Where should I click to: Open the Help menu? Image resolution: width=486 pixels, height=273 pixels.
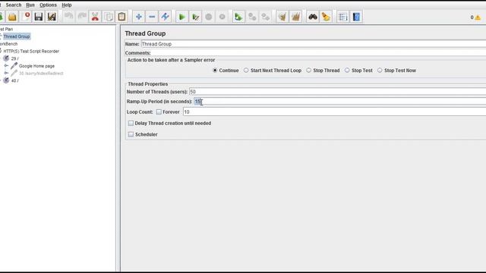(x=67, y=5)
